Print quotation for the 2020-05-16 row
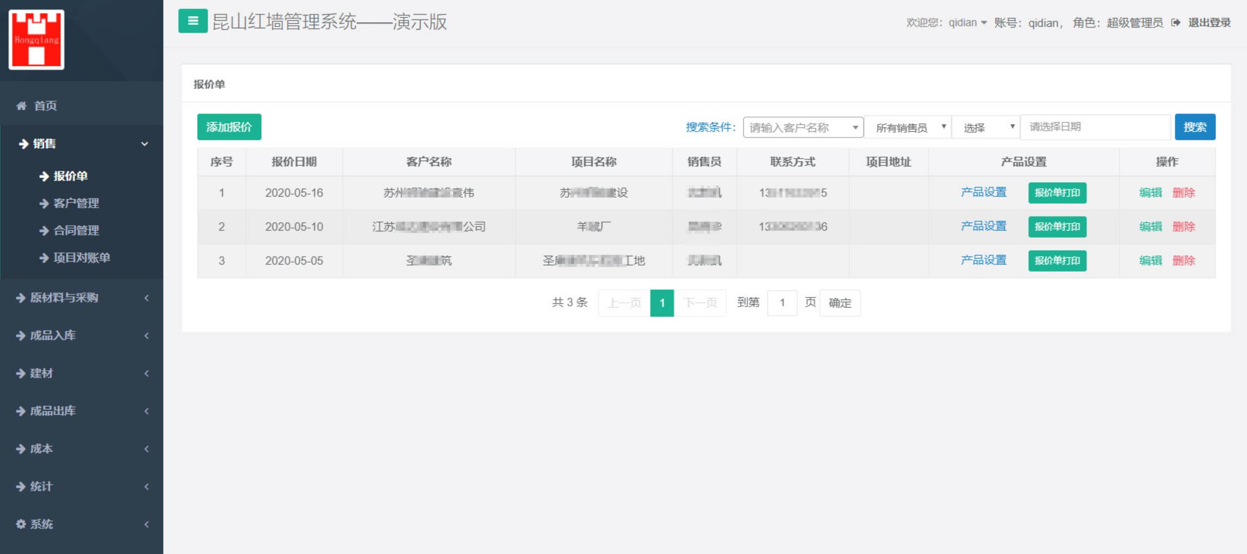 1057,193
